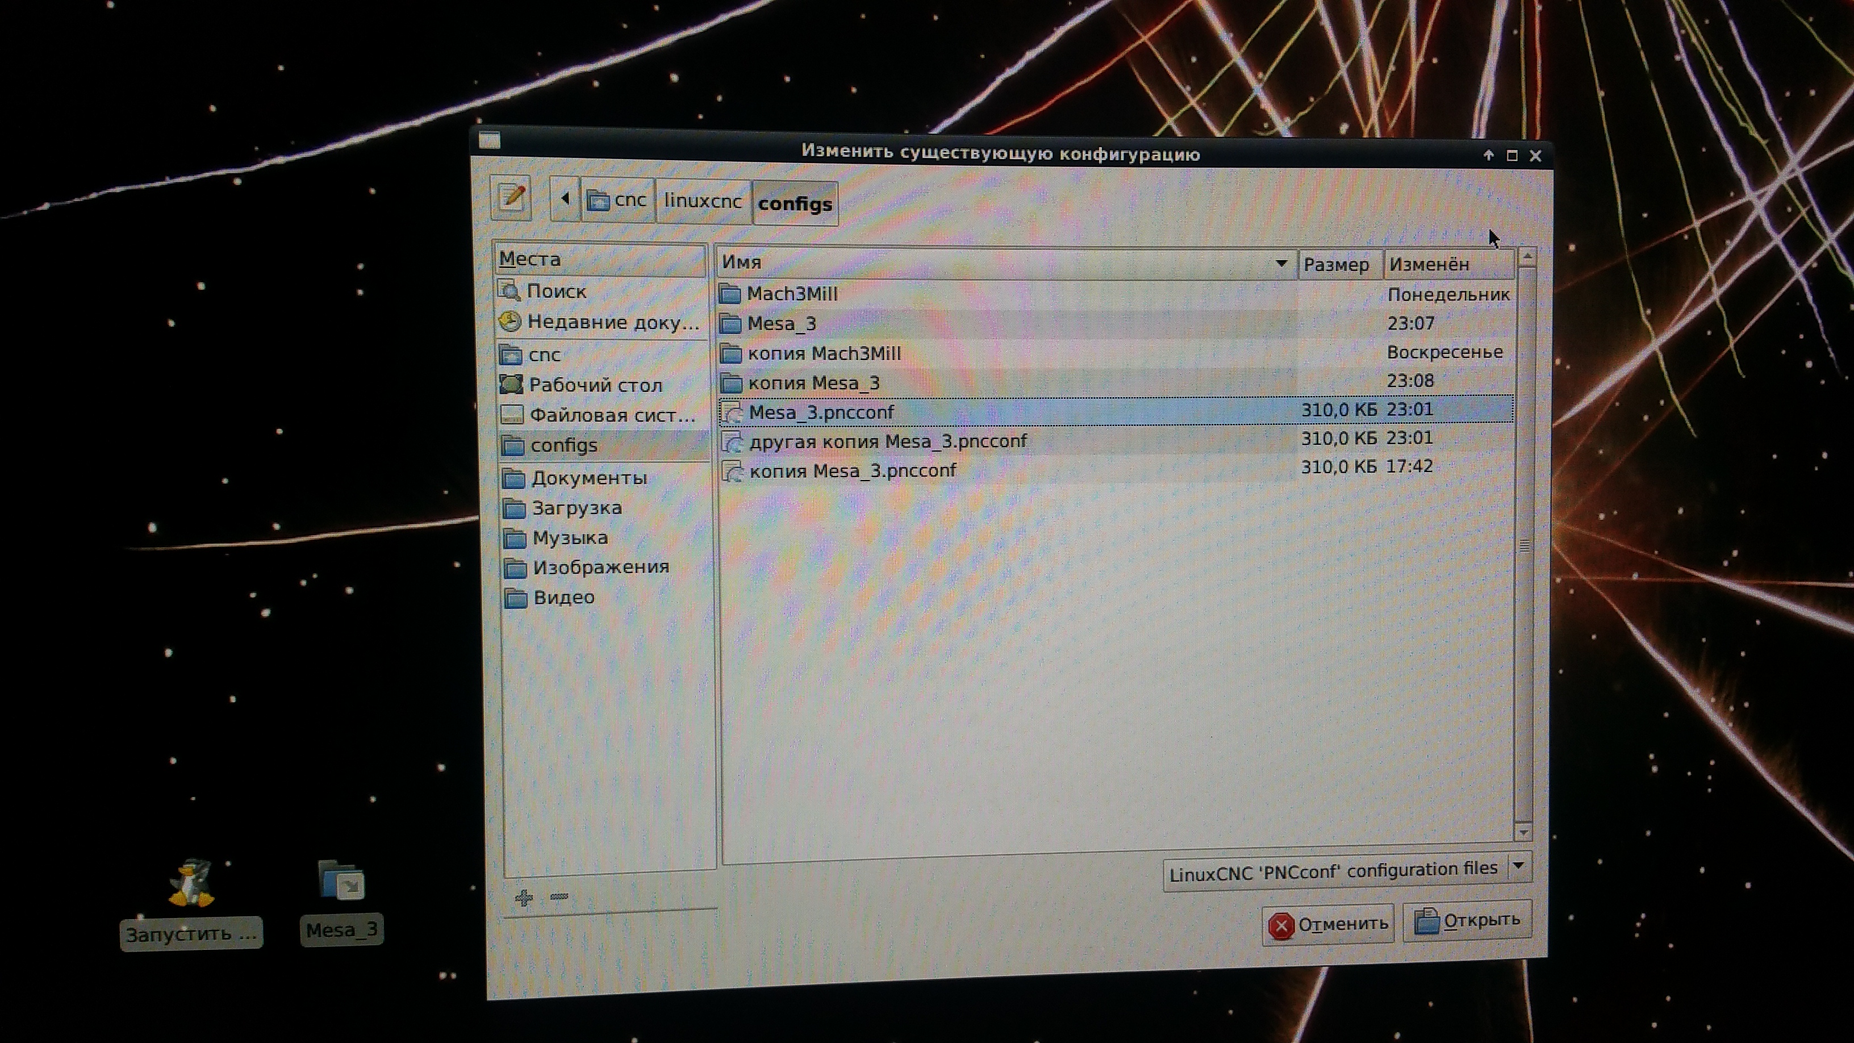Click the Открыть button
The height and width of the screenshot is (1043, 1854).
pos(1468,921)
